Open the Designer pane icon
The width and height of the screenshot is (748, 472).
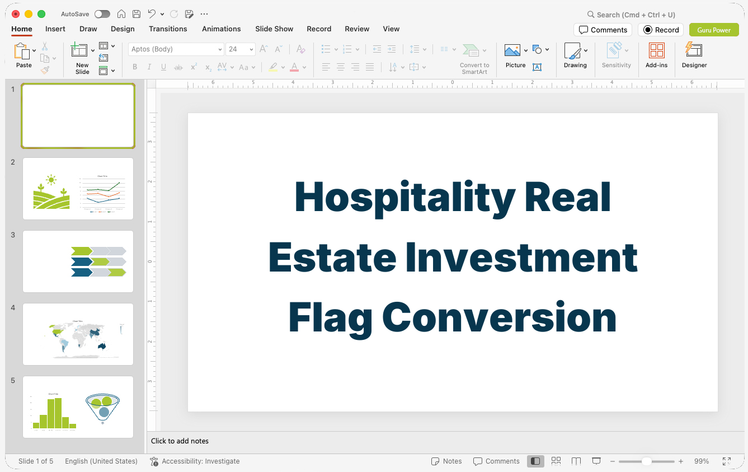[694, 50]
